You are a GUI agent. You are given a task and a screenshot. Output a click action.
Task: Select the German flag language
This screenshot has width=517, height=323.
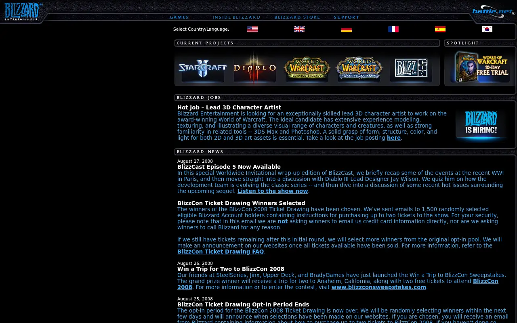[x=347, y=29]
